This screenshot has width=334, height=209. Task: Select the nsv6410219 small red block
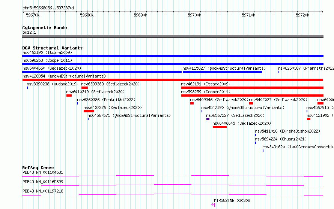coord(69,96)
